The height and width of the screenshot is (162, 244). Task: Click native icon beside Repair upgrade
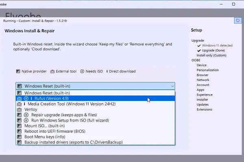[19, 115]
